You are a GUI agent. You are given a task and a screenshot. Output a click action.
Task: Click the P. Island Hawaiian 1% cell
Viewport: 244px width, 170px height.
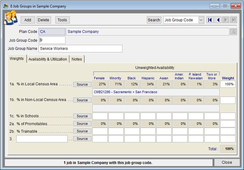196,84
